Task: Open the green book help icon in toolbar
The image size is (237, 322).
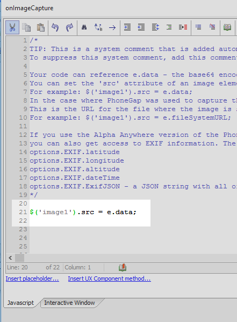Action: point(227,27)
